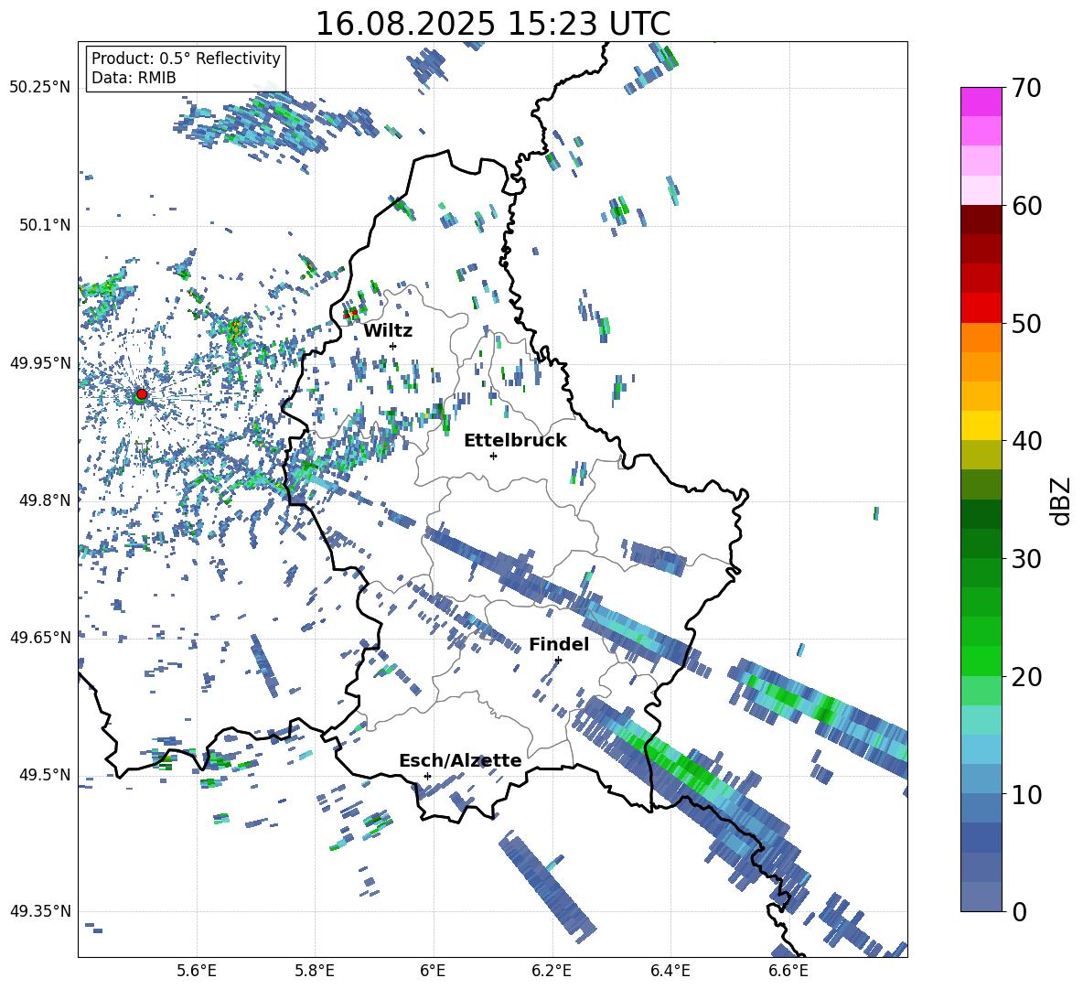Click the Data: RMIB text
Image resolution: width=1083 pixels, height=989 pixels.
tap(134, 78)
